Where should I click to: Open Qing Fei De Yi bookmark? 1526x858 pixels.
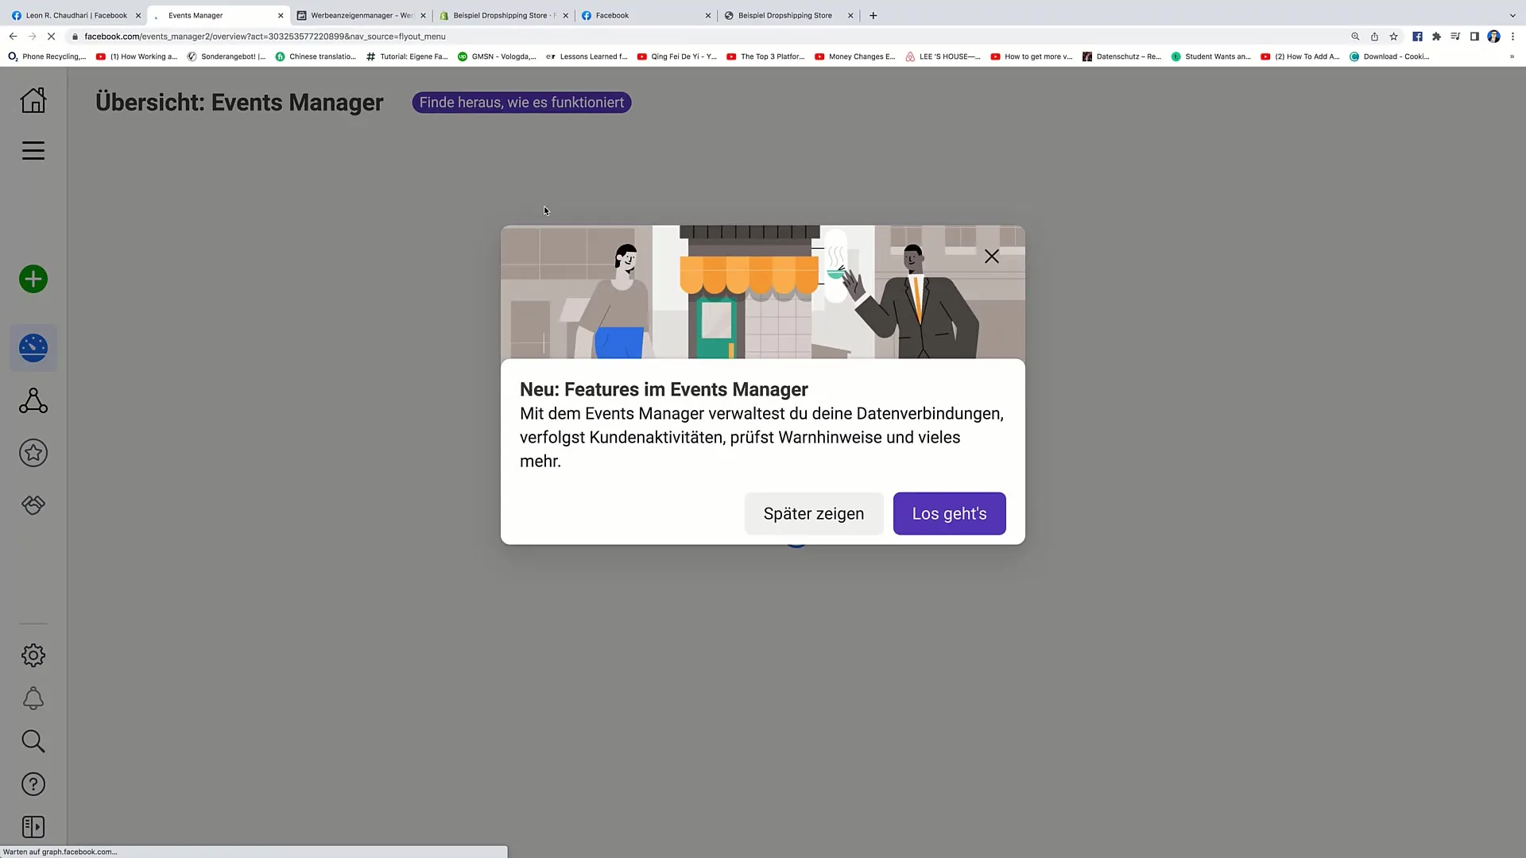(677, 56)
